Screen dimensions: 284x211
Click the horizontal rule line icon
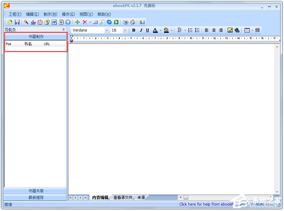tap(257, 30)
